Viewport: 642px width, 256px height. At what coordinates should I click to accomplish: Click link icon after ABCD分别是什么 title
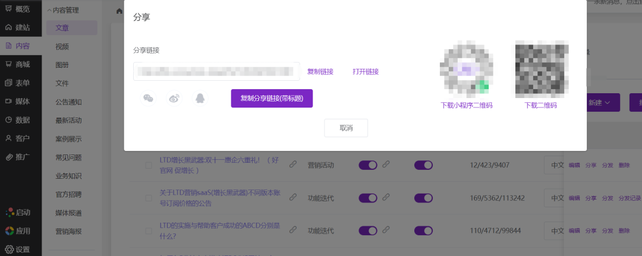pyautogui.click(x=292, y=230)
